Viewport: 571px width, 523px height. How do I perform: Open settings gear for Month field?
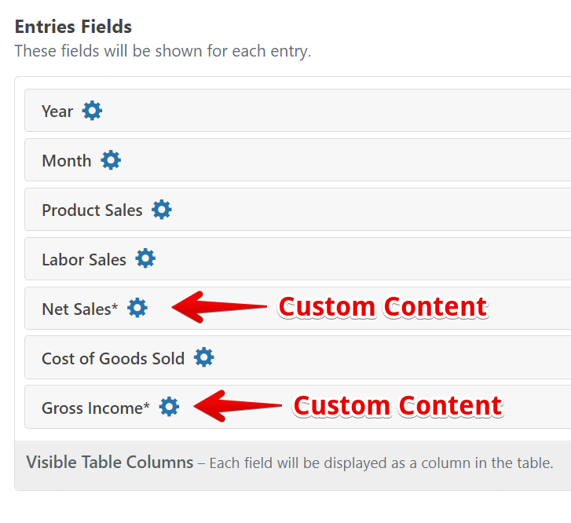point(112,160)
